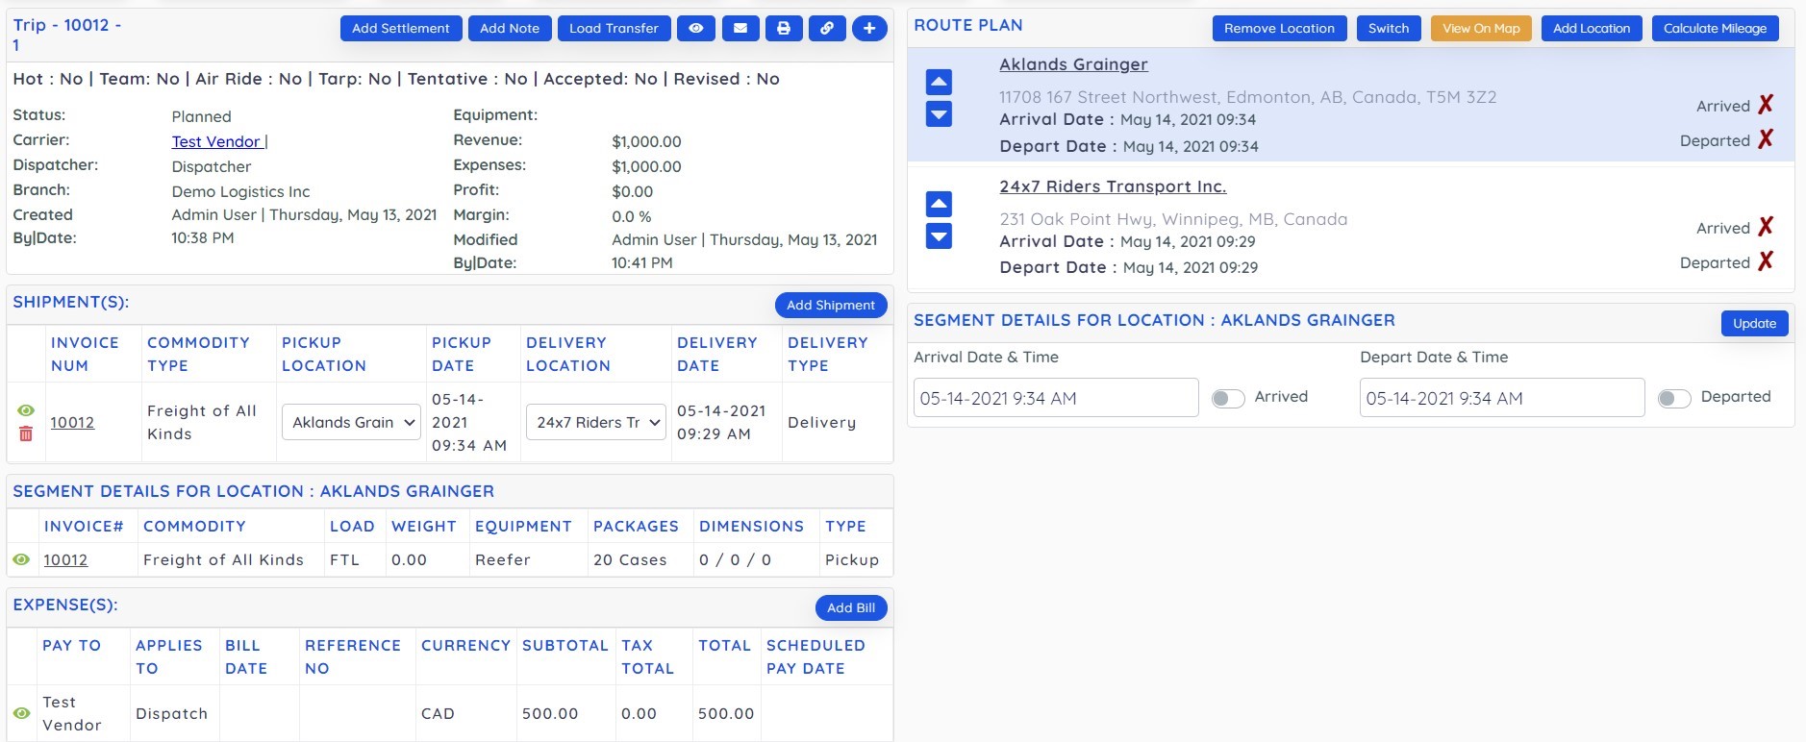Toggle the Arrived switch in segment details
The width and height of the screenshot is (1806, 742).
click(x=1228, y=398)
